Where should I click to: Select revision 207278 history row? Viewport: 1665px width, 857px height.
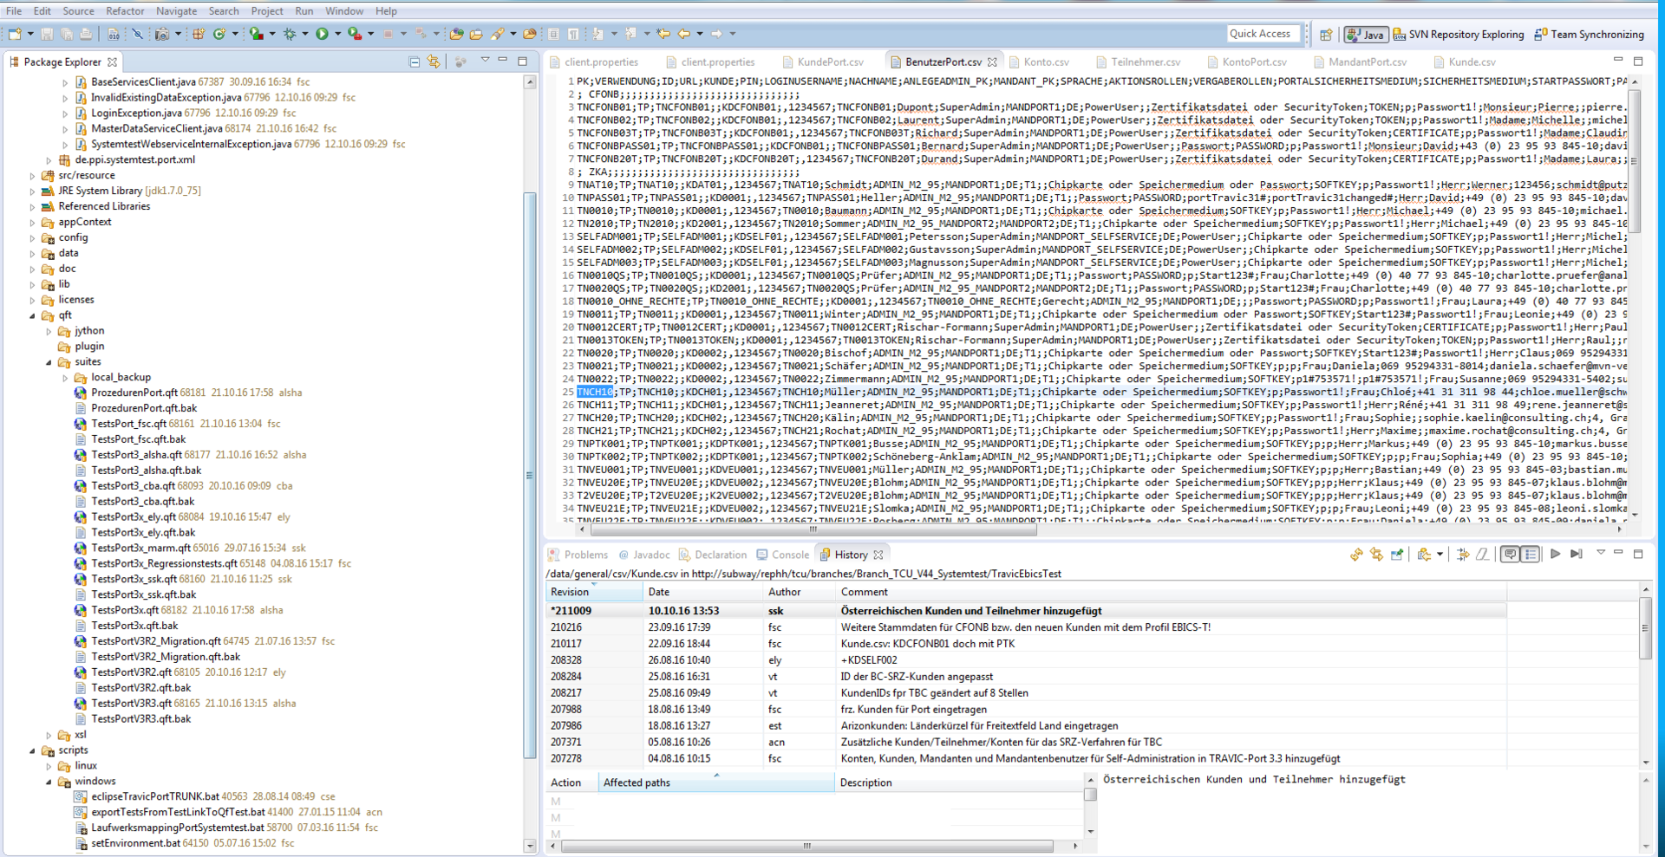[x=1026, y=759]
